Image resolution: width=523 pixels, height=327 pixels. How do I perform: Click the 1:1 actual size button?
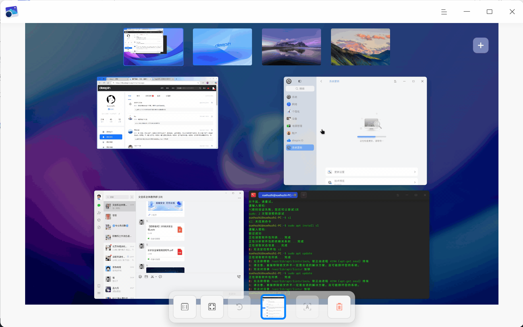point(185,307)
